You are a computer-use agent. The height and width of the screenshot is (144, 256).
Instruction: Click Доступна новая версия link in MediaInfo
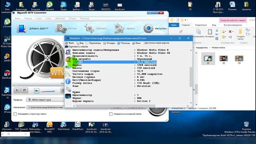[x=157, y=43]
